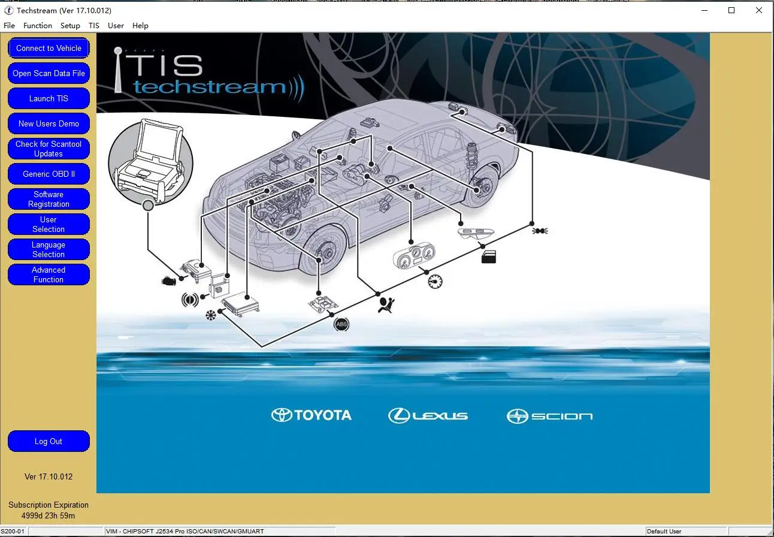Click the instrument cluster gauges icon

pos(413,255)
